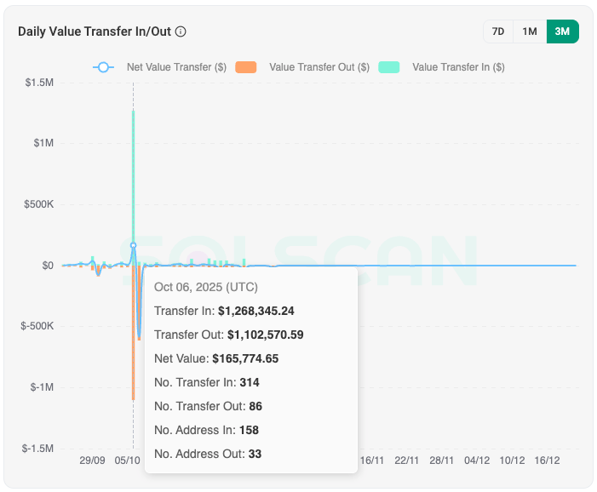The image size is (597, 492).
Task: Click the highlighted Oct 06 data point circle
Action: tap(133, 245)
